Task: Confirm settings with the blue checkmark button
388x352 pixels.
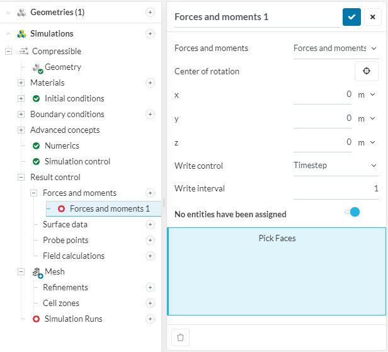Action: pos(351,17)
